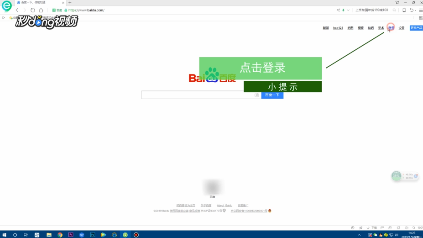Click the browser back arrow

point(17,10)
